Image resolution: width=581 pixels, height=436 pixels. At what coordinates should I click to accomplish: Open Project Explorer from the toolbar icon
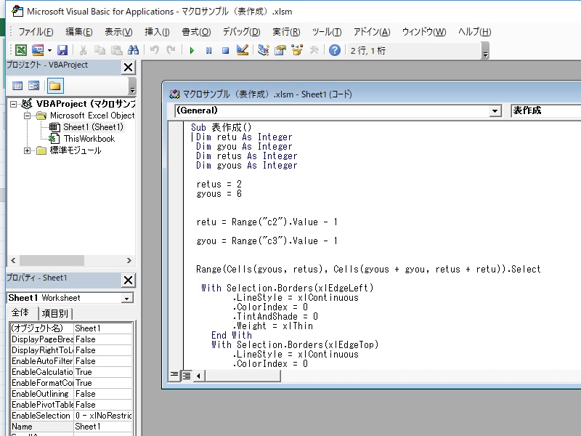coord(263,50)
